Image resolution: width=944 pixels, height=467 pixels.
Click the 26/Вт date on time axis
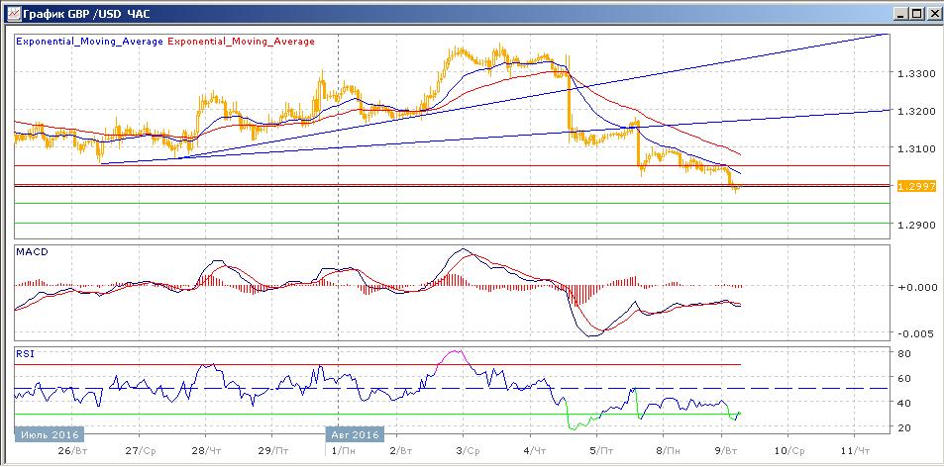[x=72, y=450]
